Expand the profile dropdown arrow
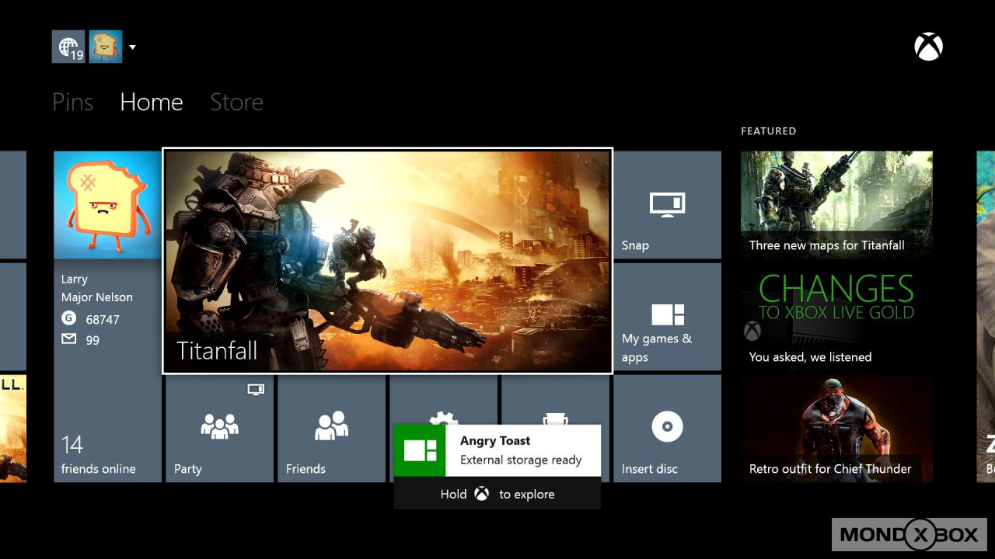Viewport: 995px width, 559px height. coord(132,47)
